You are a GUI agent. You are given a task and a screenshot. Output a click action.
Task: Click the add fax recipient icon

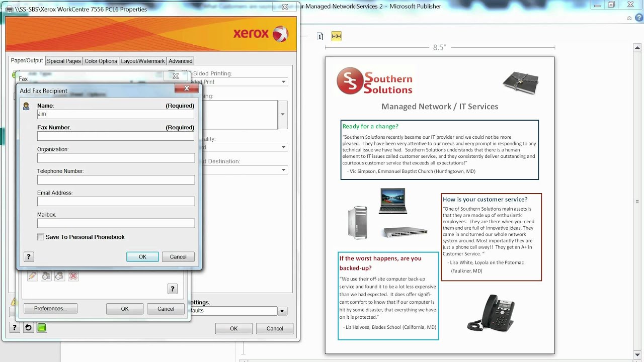click(60, 276)
